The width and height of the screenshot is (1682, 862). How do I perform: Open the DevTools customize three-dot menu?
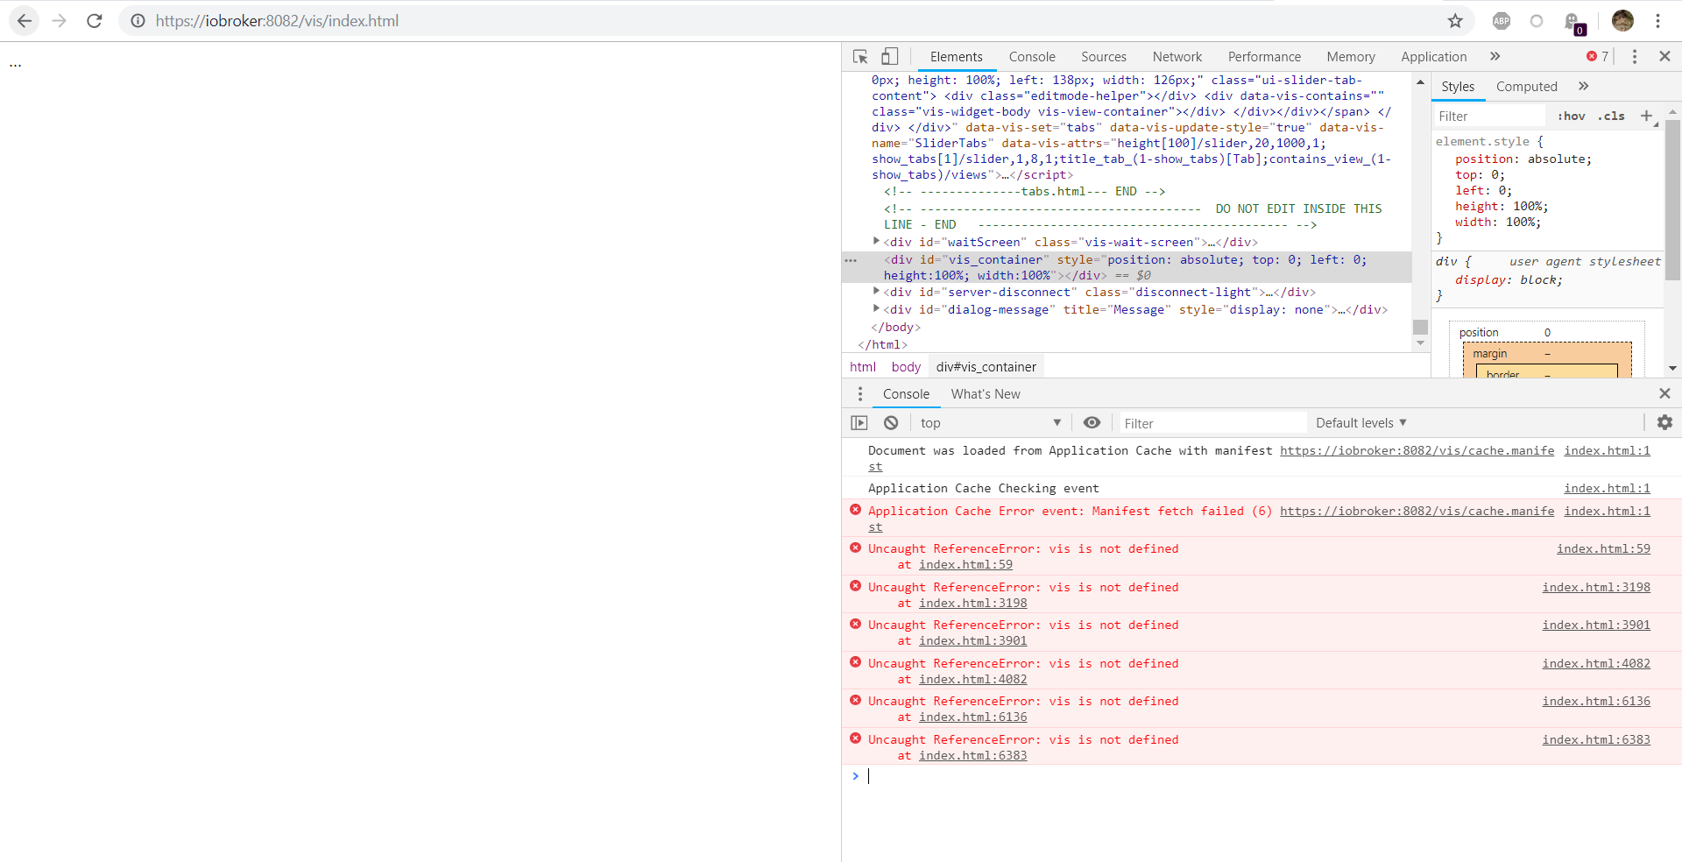1635,57
